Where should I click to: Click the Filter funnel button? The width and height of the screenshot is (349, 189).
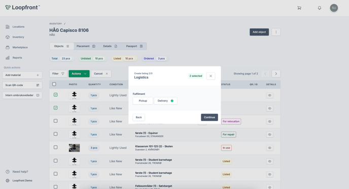(x=58, y=73)
